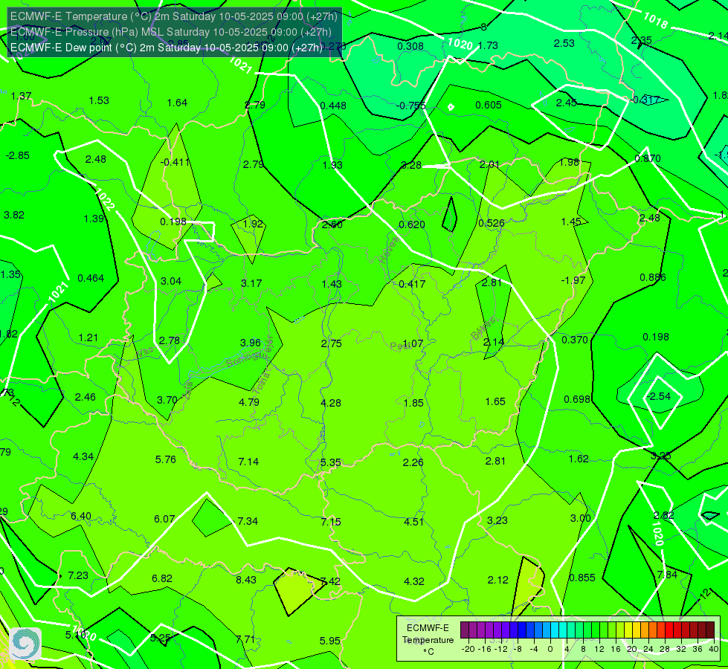Click the 1018 isobar label
The width and height of the screenshot is (728, 669).
tap(655, 20)
